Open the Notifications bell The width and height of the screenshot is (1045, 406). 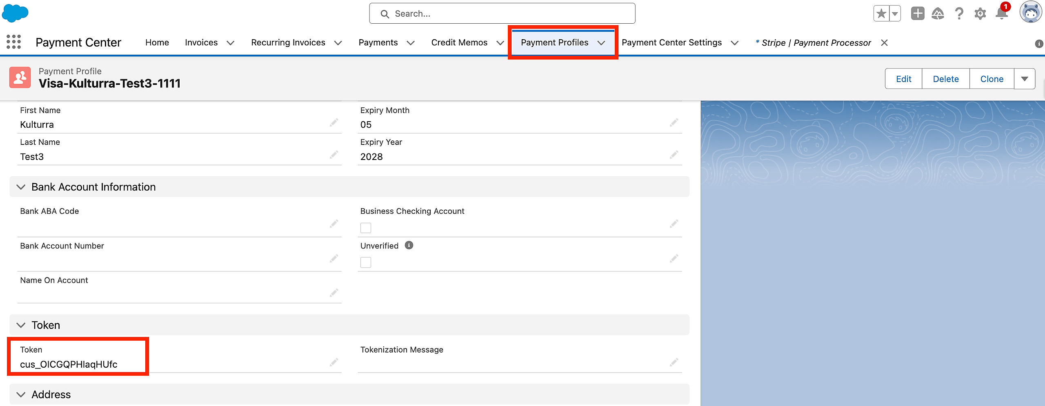pyautogui.click(x=1001, y=14)
